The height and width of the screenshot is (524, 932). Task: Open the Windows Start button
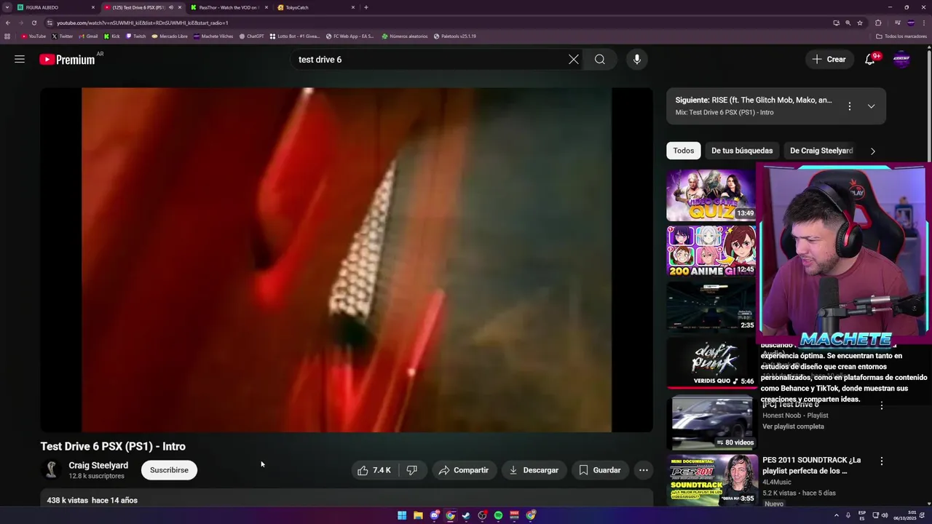(x=402, y=515)
